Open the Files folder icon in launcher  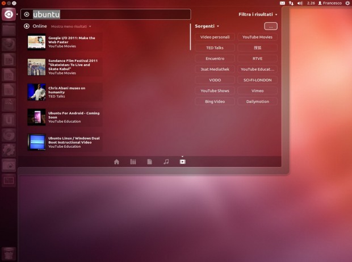9,30
